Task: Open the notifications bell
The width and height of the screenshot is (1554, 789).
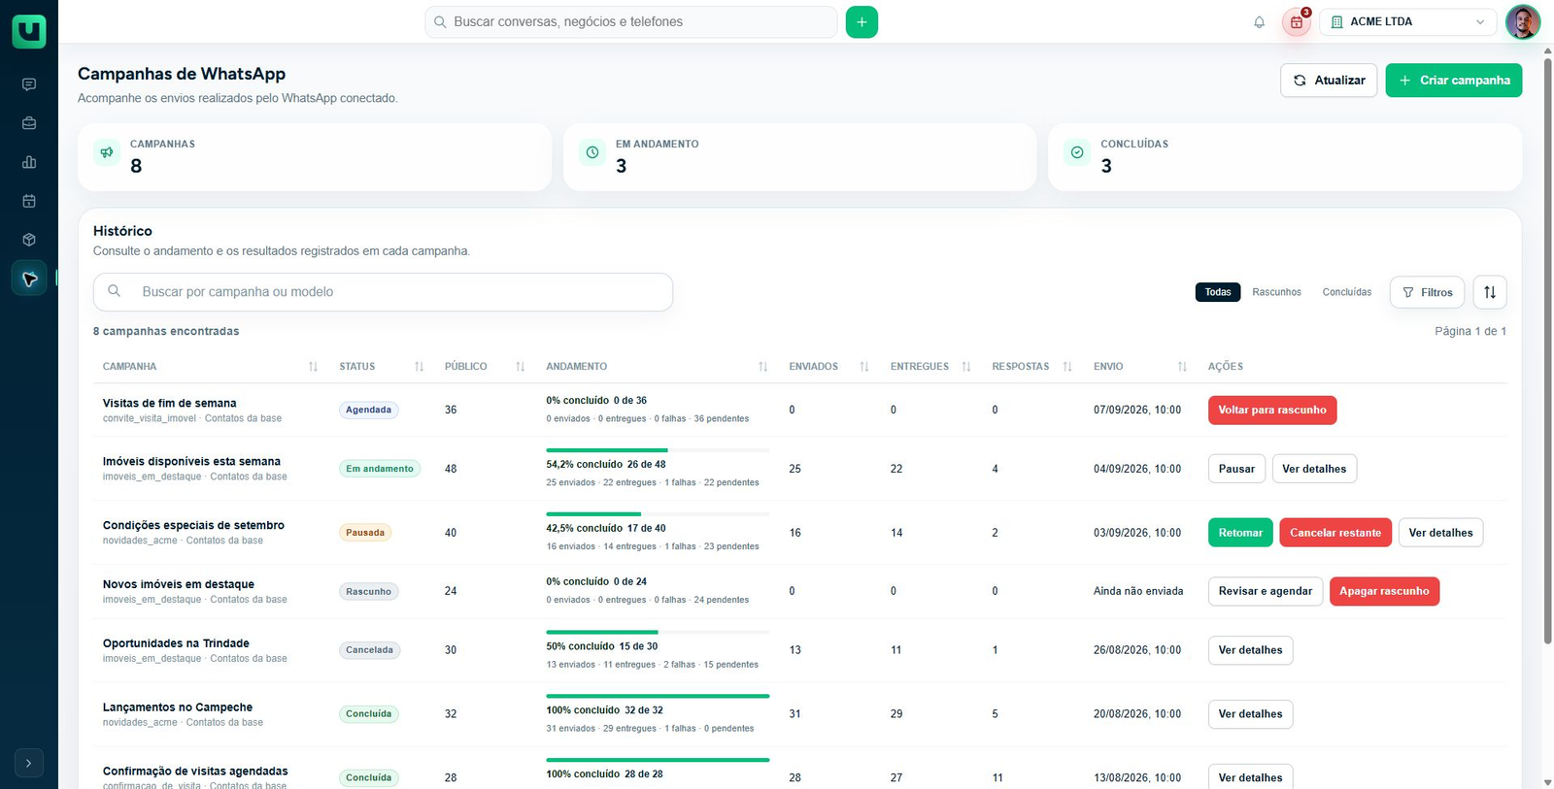Action: [x=1259, y=21]
